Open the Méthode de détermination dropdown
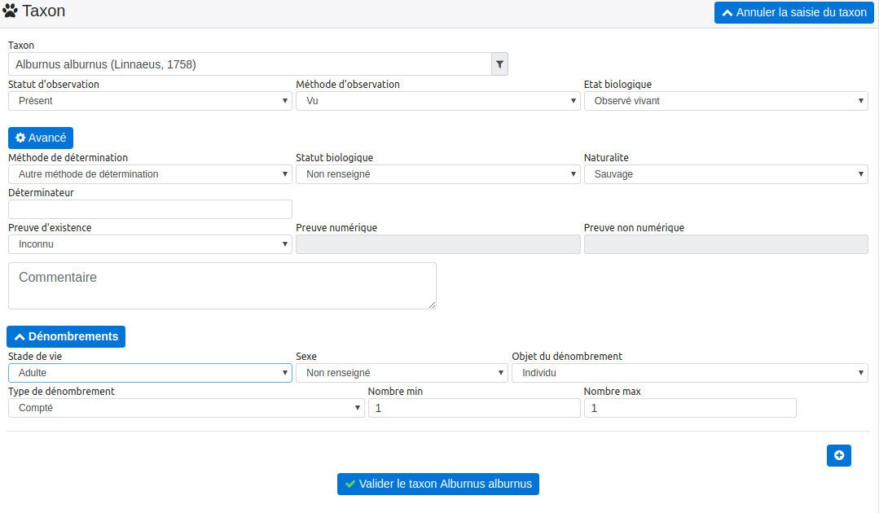The width and height of the screenshot is (879, 513). coord(150,174)
